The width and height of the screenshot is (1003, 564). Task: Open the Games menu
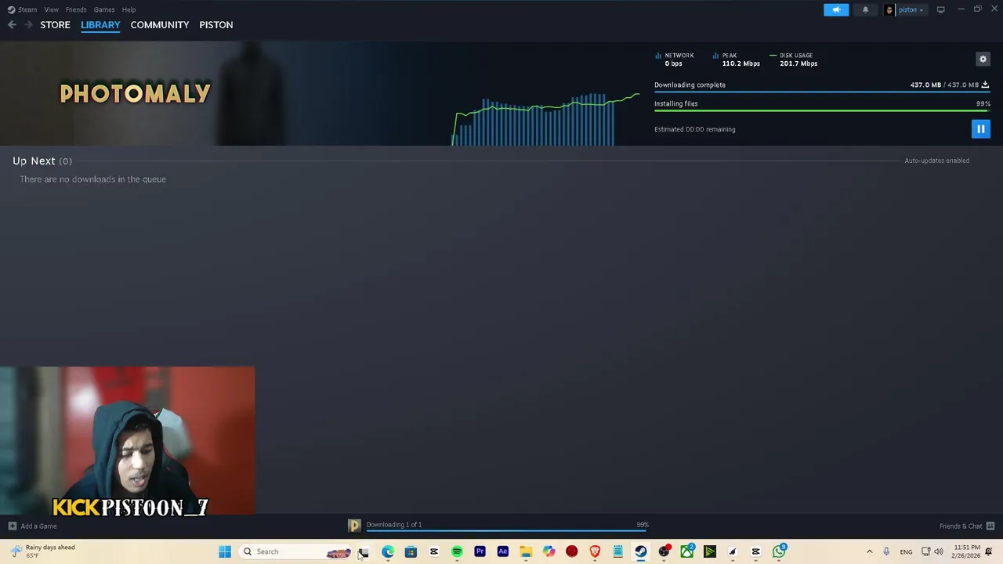coord(104,9)
